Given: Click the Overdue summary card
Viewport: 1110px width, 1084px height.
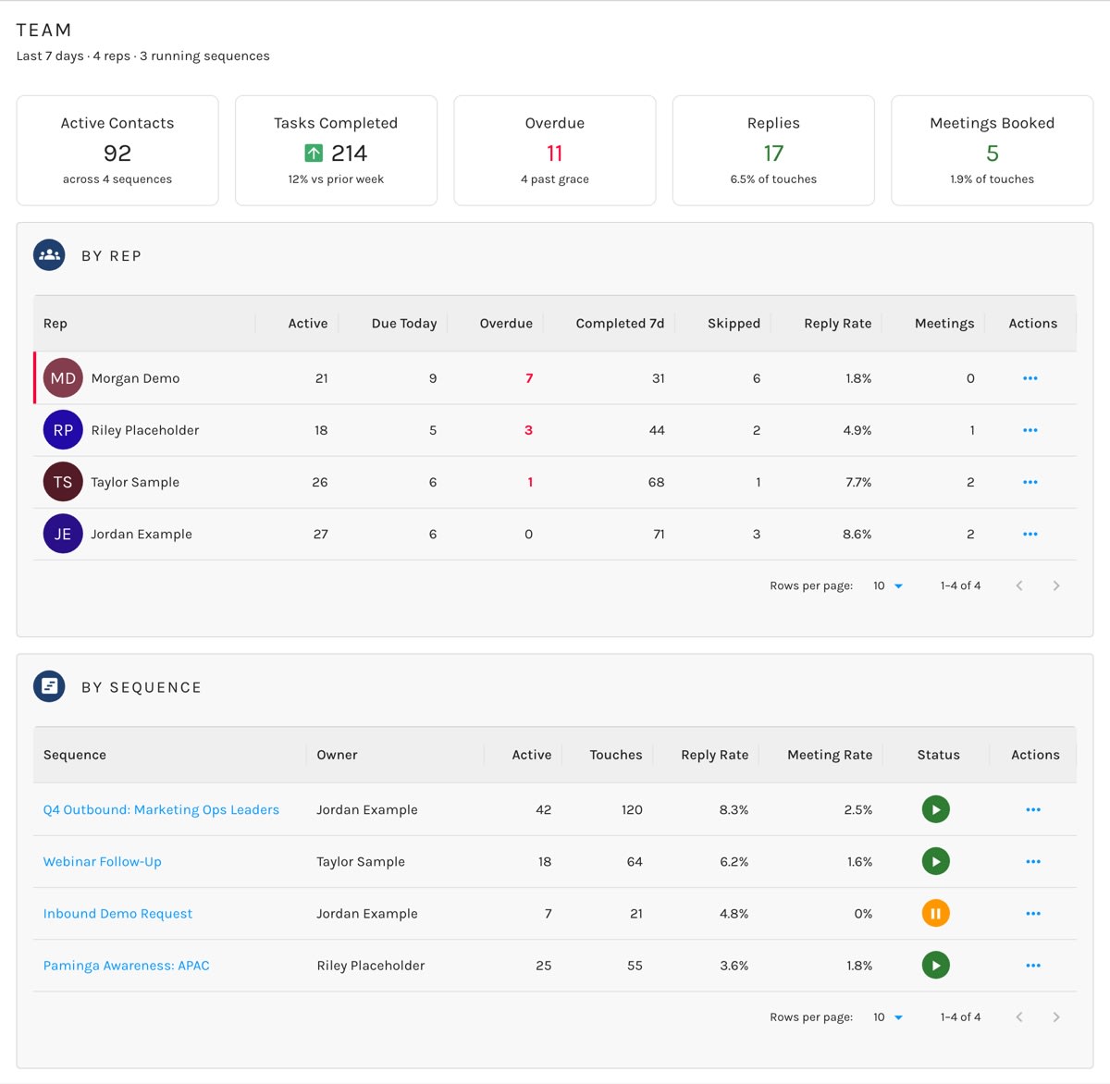Looking at the screenshot, I should click(555, 150).
